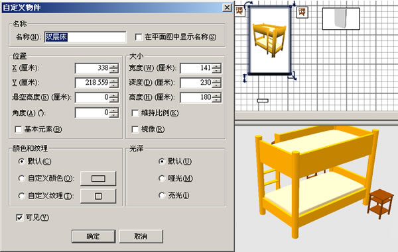The height and width of the screenshot is (252, 398).
Task: Click the 宽度(W) field showing 141
Action: click(x=196, y=68)
